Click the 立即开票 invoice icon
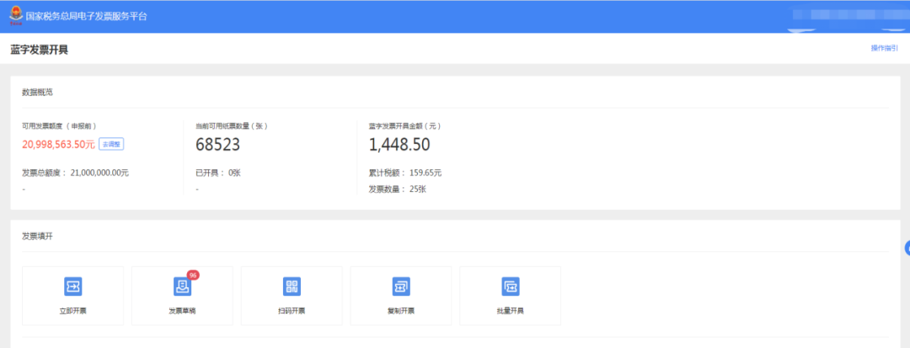 point(72,286)
